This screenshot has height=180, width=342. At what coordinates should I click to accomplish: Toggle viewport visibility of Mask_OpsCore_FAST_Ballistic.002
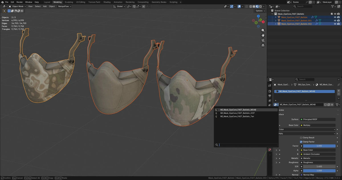pyautogui.click(x=335, y=24)
